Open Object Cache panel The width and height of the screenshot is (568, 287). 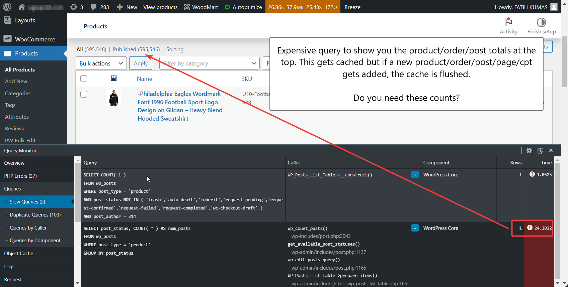pyautogui.click(x=37, y=253)
